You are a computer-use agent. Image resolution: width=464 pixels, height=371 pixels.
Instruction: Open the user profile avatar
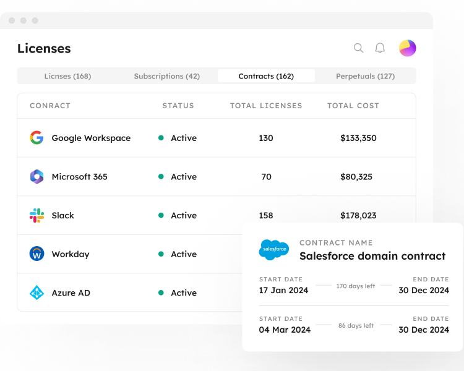point(408,48)
